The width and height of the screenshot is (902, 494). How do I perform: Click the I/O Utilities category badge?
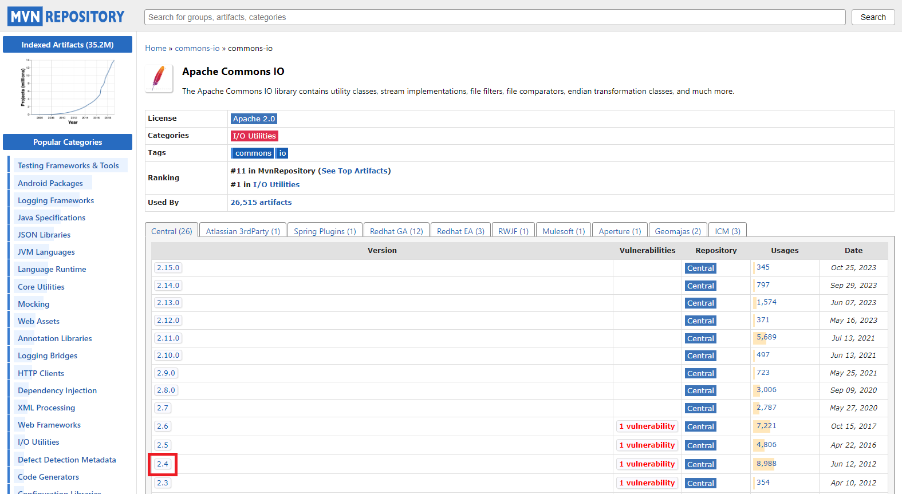(x=254, y=136)
